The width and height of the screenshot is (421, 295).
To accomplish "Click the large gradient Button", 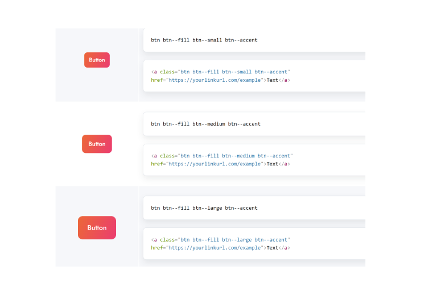I will tap(97, 227).
